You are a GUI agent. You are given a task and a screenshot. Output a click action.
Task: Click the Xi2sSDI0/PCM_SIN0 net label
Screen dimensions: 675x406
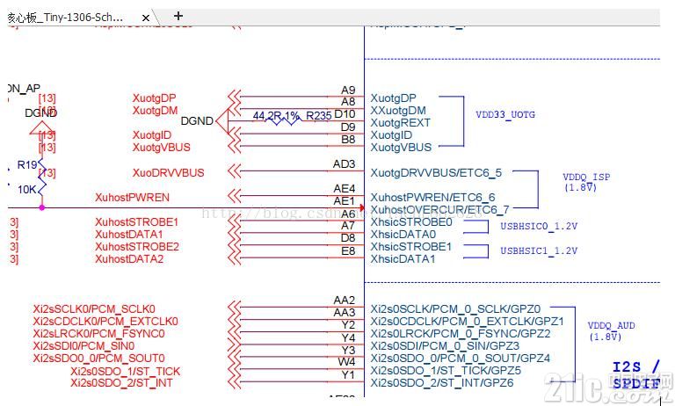(x=83, y=346)
